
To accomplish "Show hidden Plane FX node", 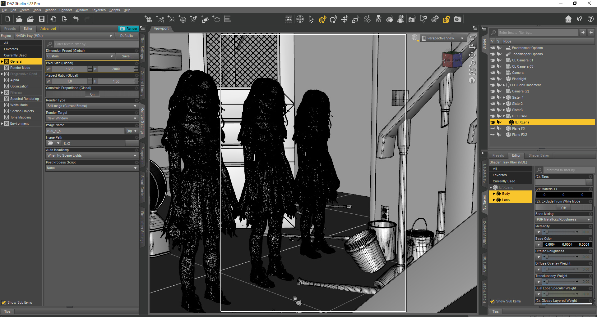I will coord(493,128).
